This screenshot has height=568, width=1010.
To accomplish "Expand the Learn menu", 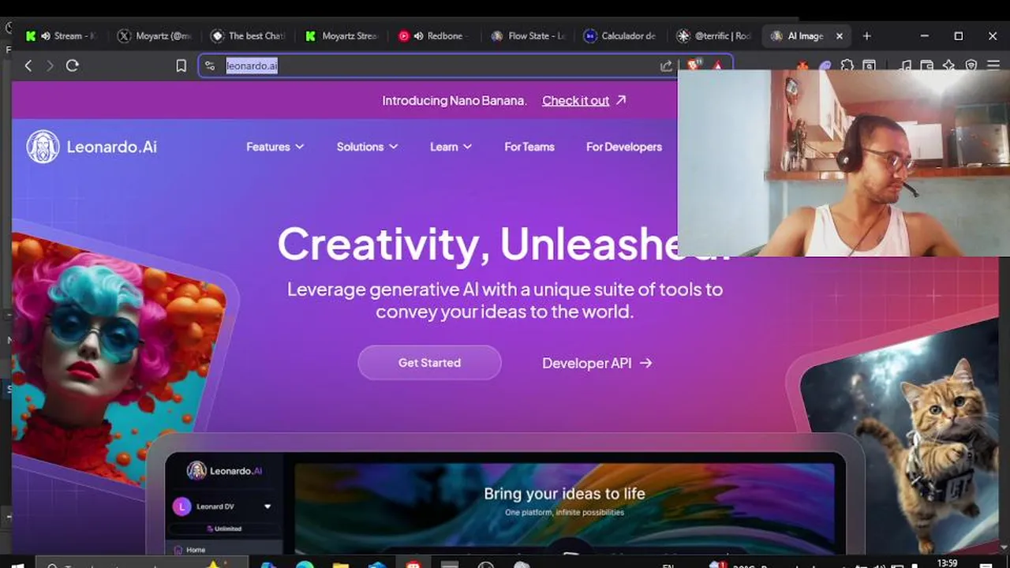I will 451,147.
